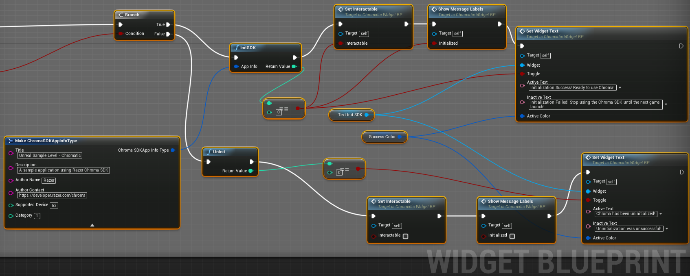Select the Text Init SDK variable node
Screen dimensions: 690x276
coord(350,115)
